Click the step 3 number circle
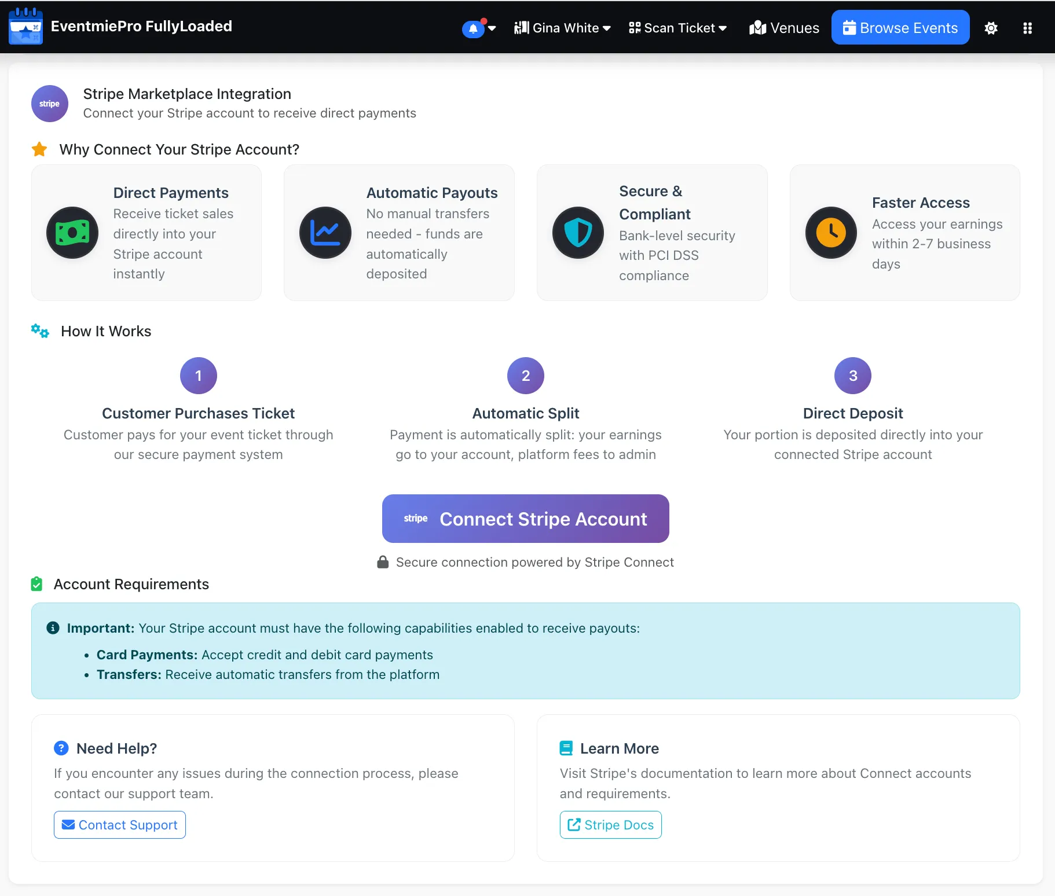This screenshot has width=1055, height=896. (853, 376)
